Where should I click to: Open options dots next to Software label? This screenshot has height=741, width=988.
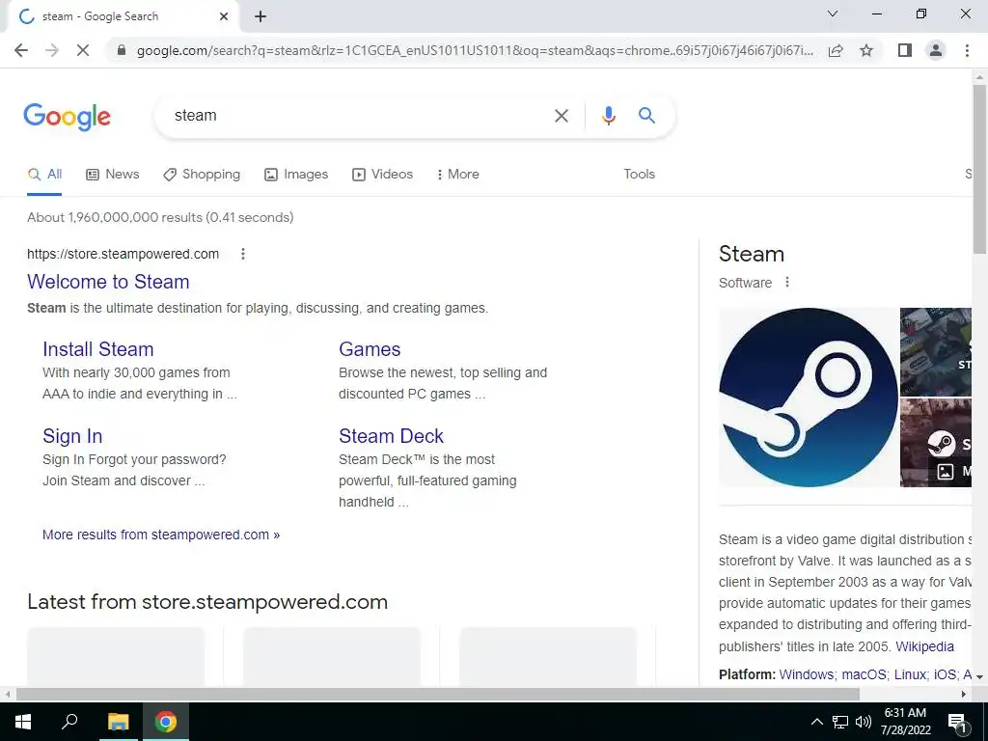(x=787, y=283)
